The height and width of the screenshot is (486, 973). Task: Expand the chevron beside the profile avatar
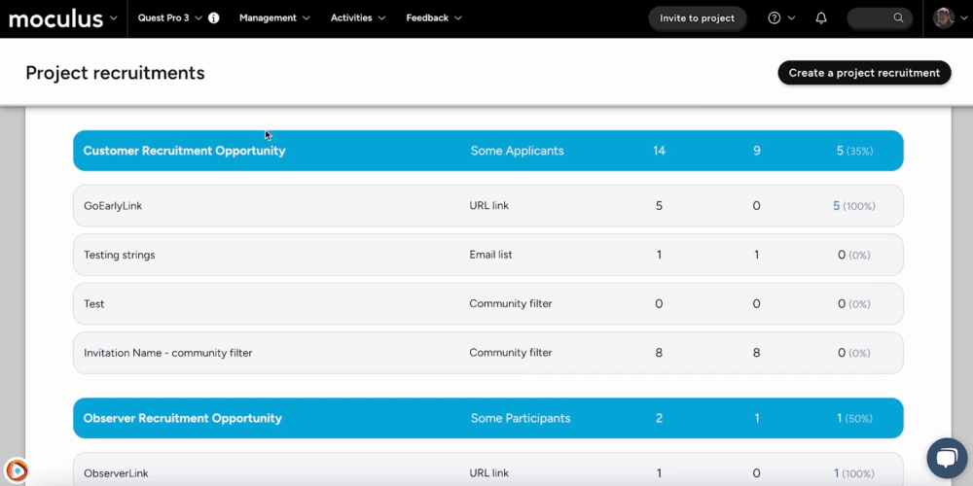pos(964,17)
